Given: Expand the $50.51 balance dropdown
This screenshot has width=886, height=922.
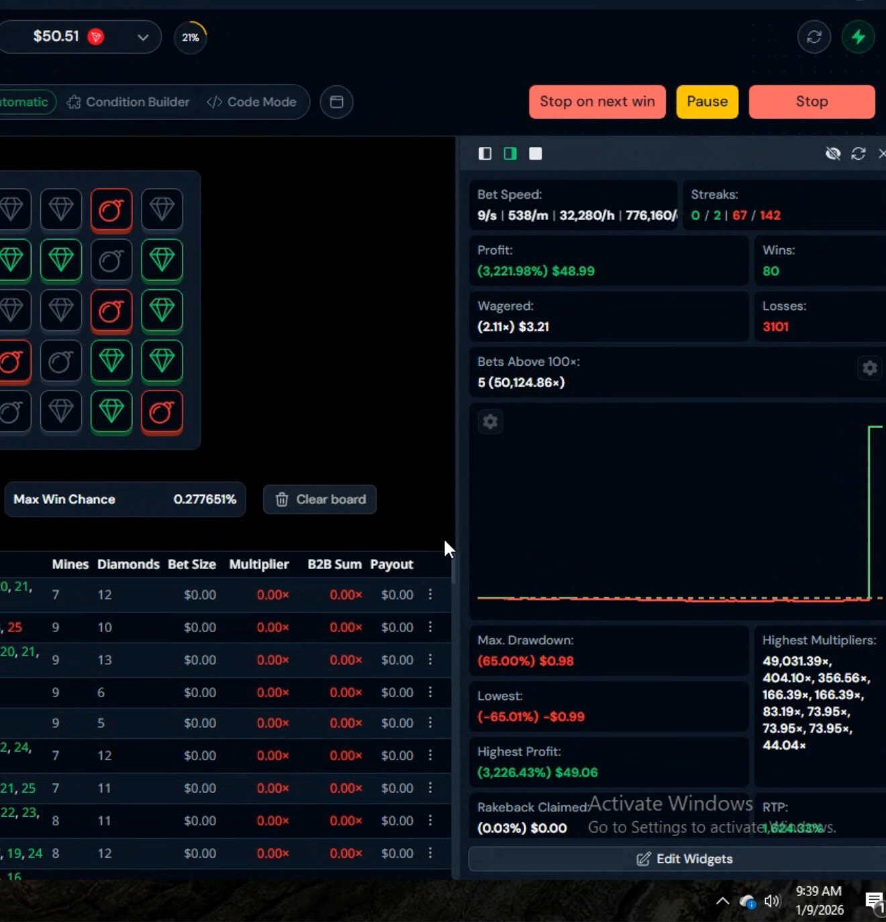Looking at the screenshot, I should point(142,37).
